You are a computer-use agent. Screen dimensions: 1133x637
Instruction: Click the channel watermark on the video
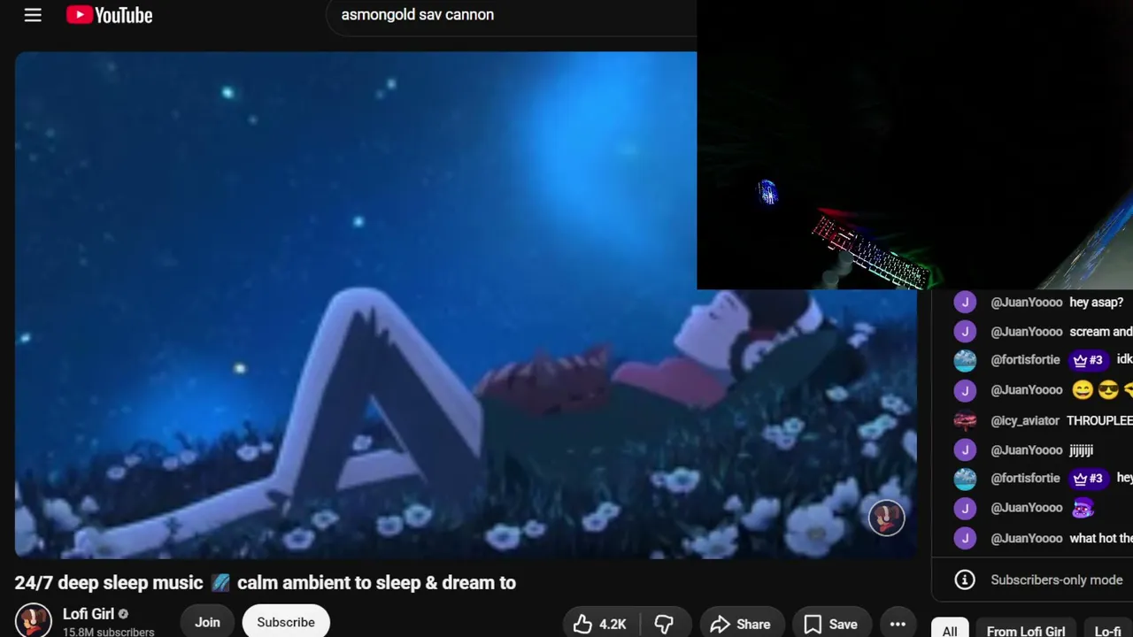886,518
